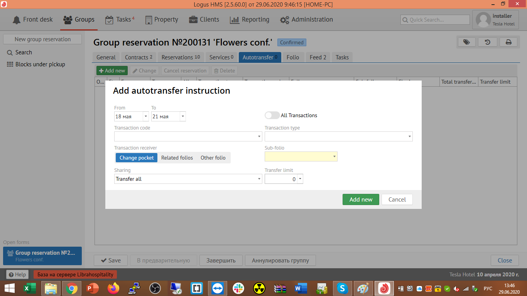Expand the Transaction type dropdown
The image size is (527, 296).
[409, 136]
